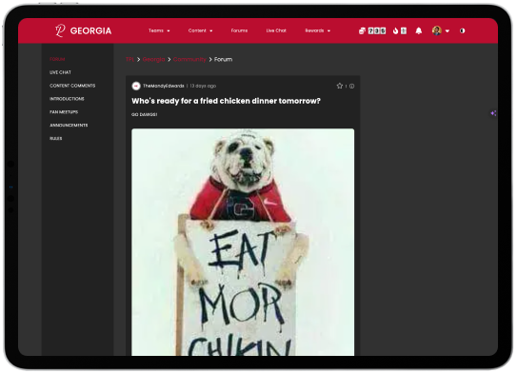Click the purple sparkle assistant icon

(x=493, y=113)
